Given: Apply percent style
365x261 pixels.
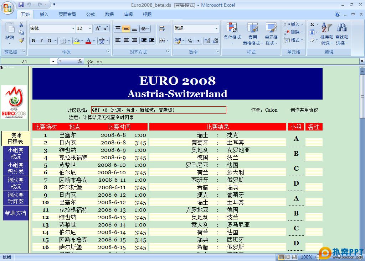Looking at the screenshot, I should tap(190, 41).
